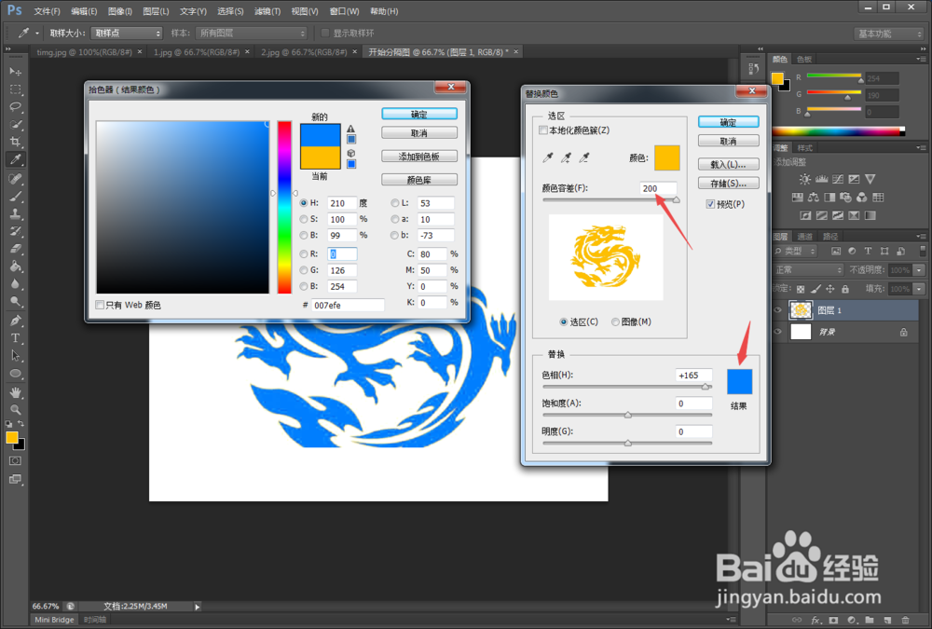Toggle Quick Mask mode icon
Screen dimensions: 932x629
pos(16,460)
